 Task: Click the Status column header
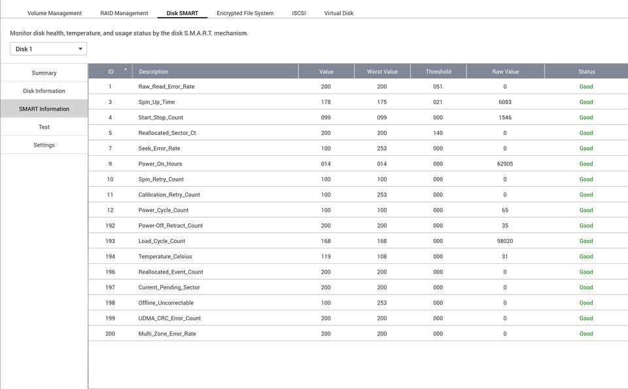tap(586, 71)
